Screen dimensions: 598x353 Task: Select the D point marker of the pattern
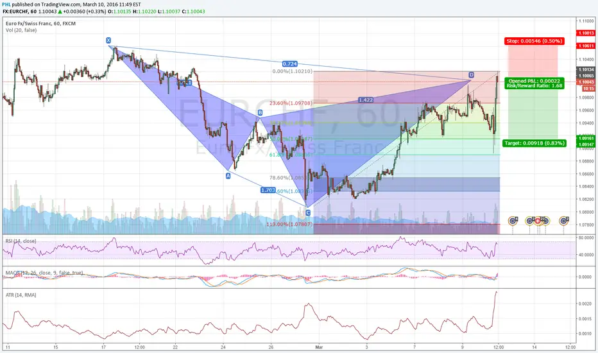tap(472, 74)
